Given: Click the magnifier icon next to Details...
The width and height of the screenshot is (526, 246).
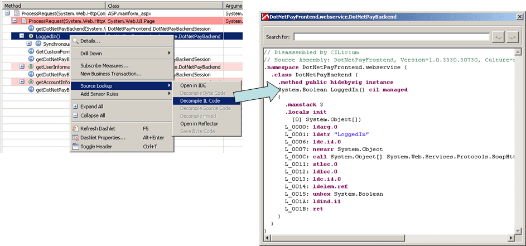Looking at the screenshot, I should 75,41.
